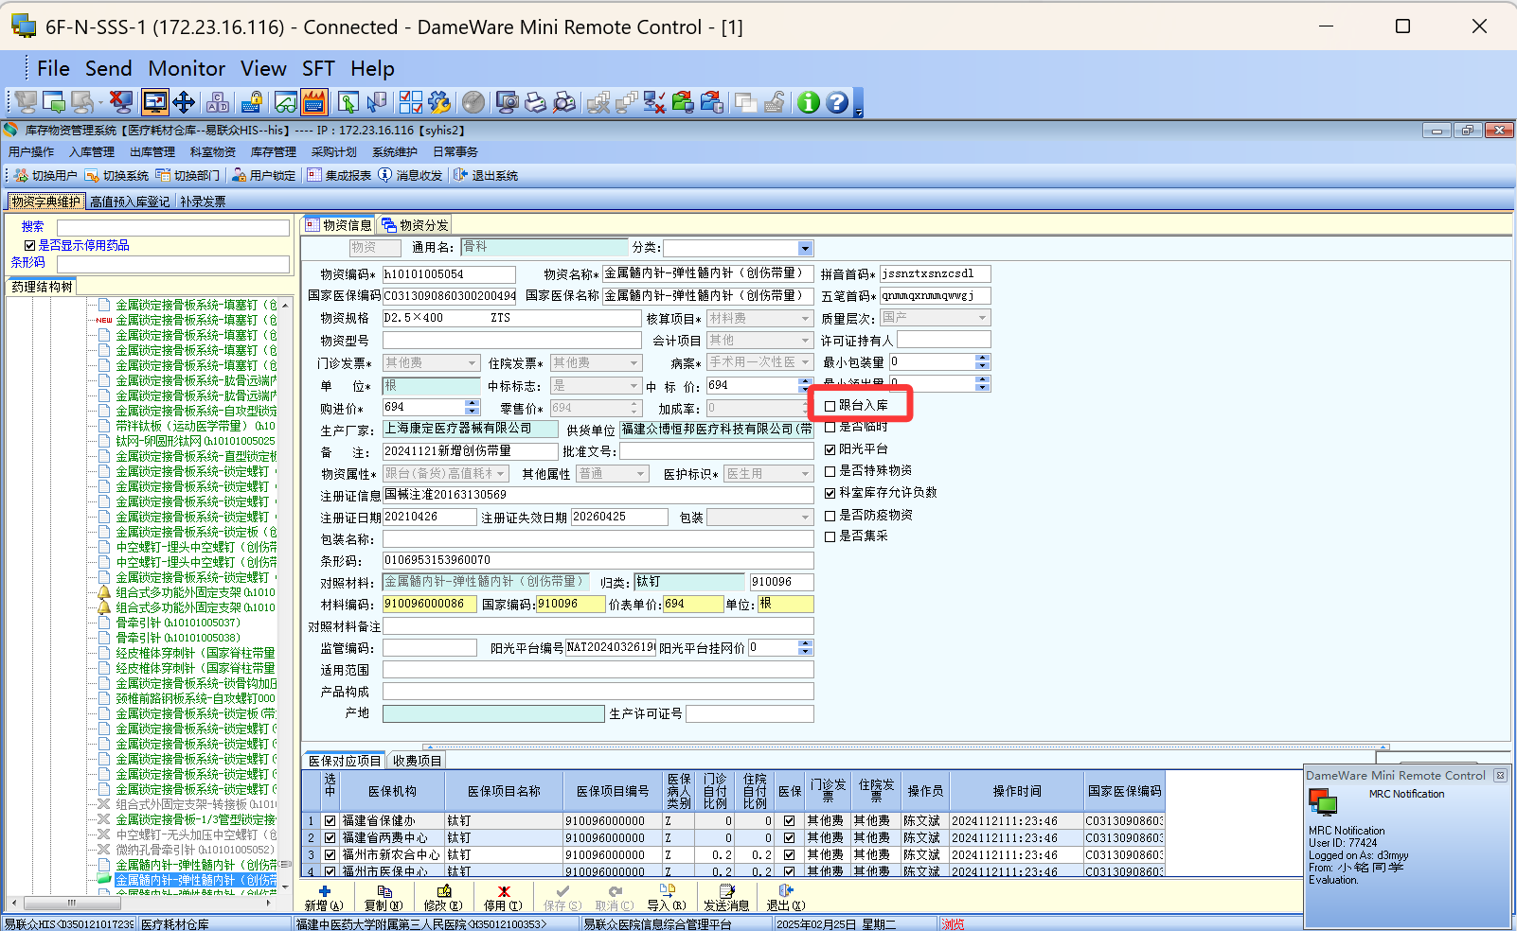This screenshot has width=1517, height=931.
Task: Toggle selection checkbox for 福建省两费中心 row
Action: point(330,838)
